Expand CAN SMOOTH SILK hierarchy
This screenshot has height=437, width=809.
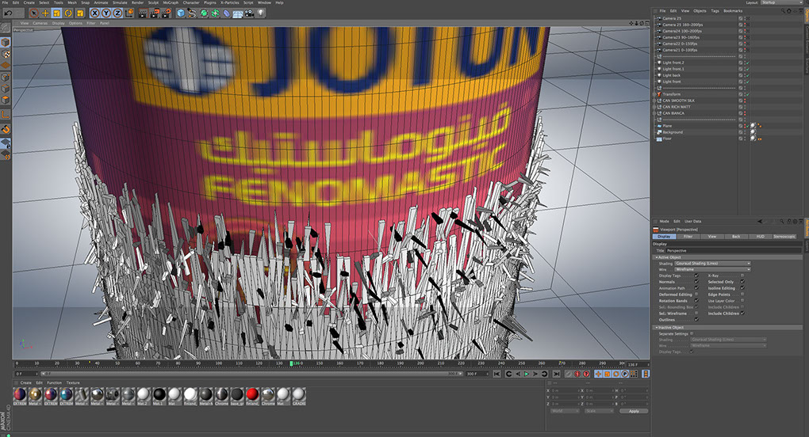(x=654, y=101)
